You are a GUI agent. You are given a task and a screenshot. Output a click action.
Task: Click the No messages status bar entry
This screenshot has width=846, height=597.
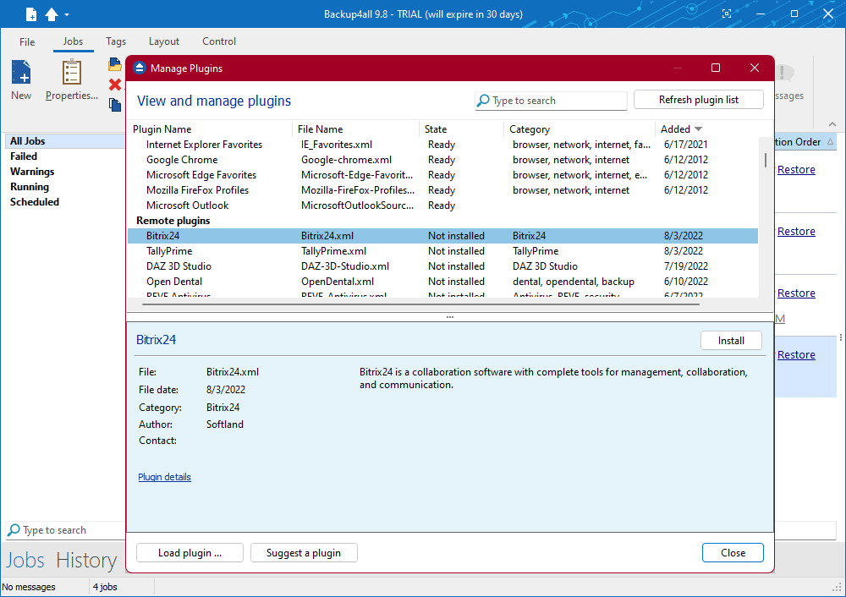coord(29,587)
